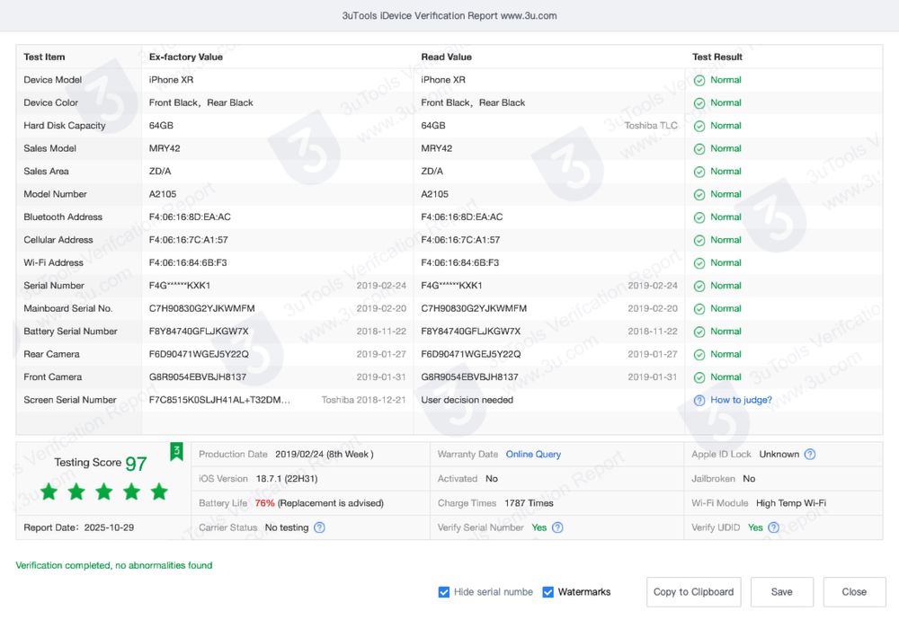Click the green check icon for Device Model
This screenshot has width=899, height=620.
coord(699,80)
